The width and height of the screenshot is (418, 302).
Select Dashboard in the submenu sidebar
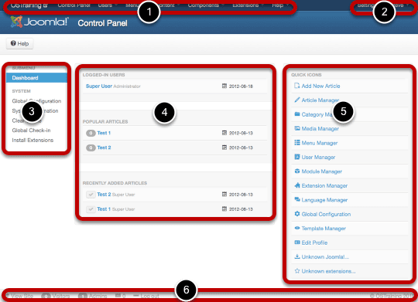click(36, 78)
